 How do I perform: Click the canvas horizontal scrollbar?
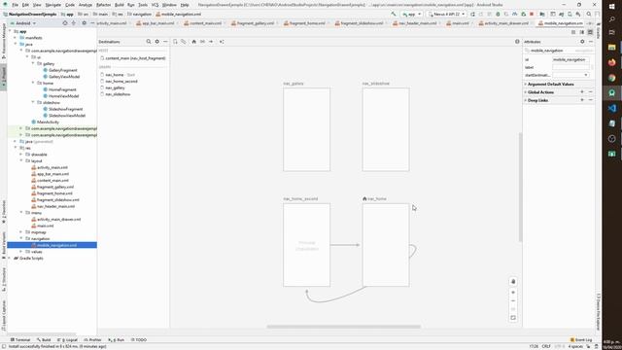(x=343, y=327)
